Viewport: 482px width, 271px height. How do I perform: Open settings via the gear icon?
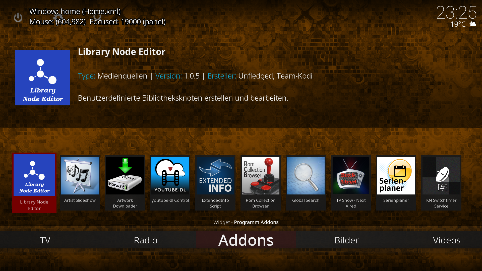58,17
